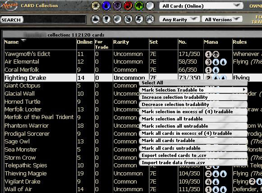The image size is (262, 193).
Task: Click the chalice artifact type filter icon
Action: pyautogui.click(x=106, y=19)
